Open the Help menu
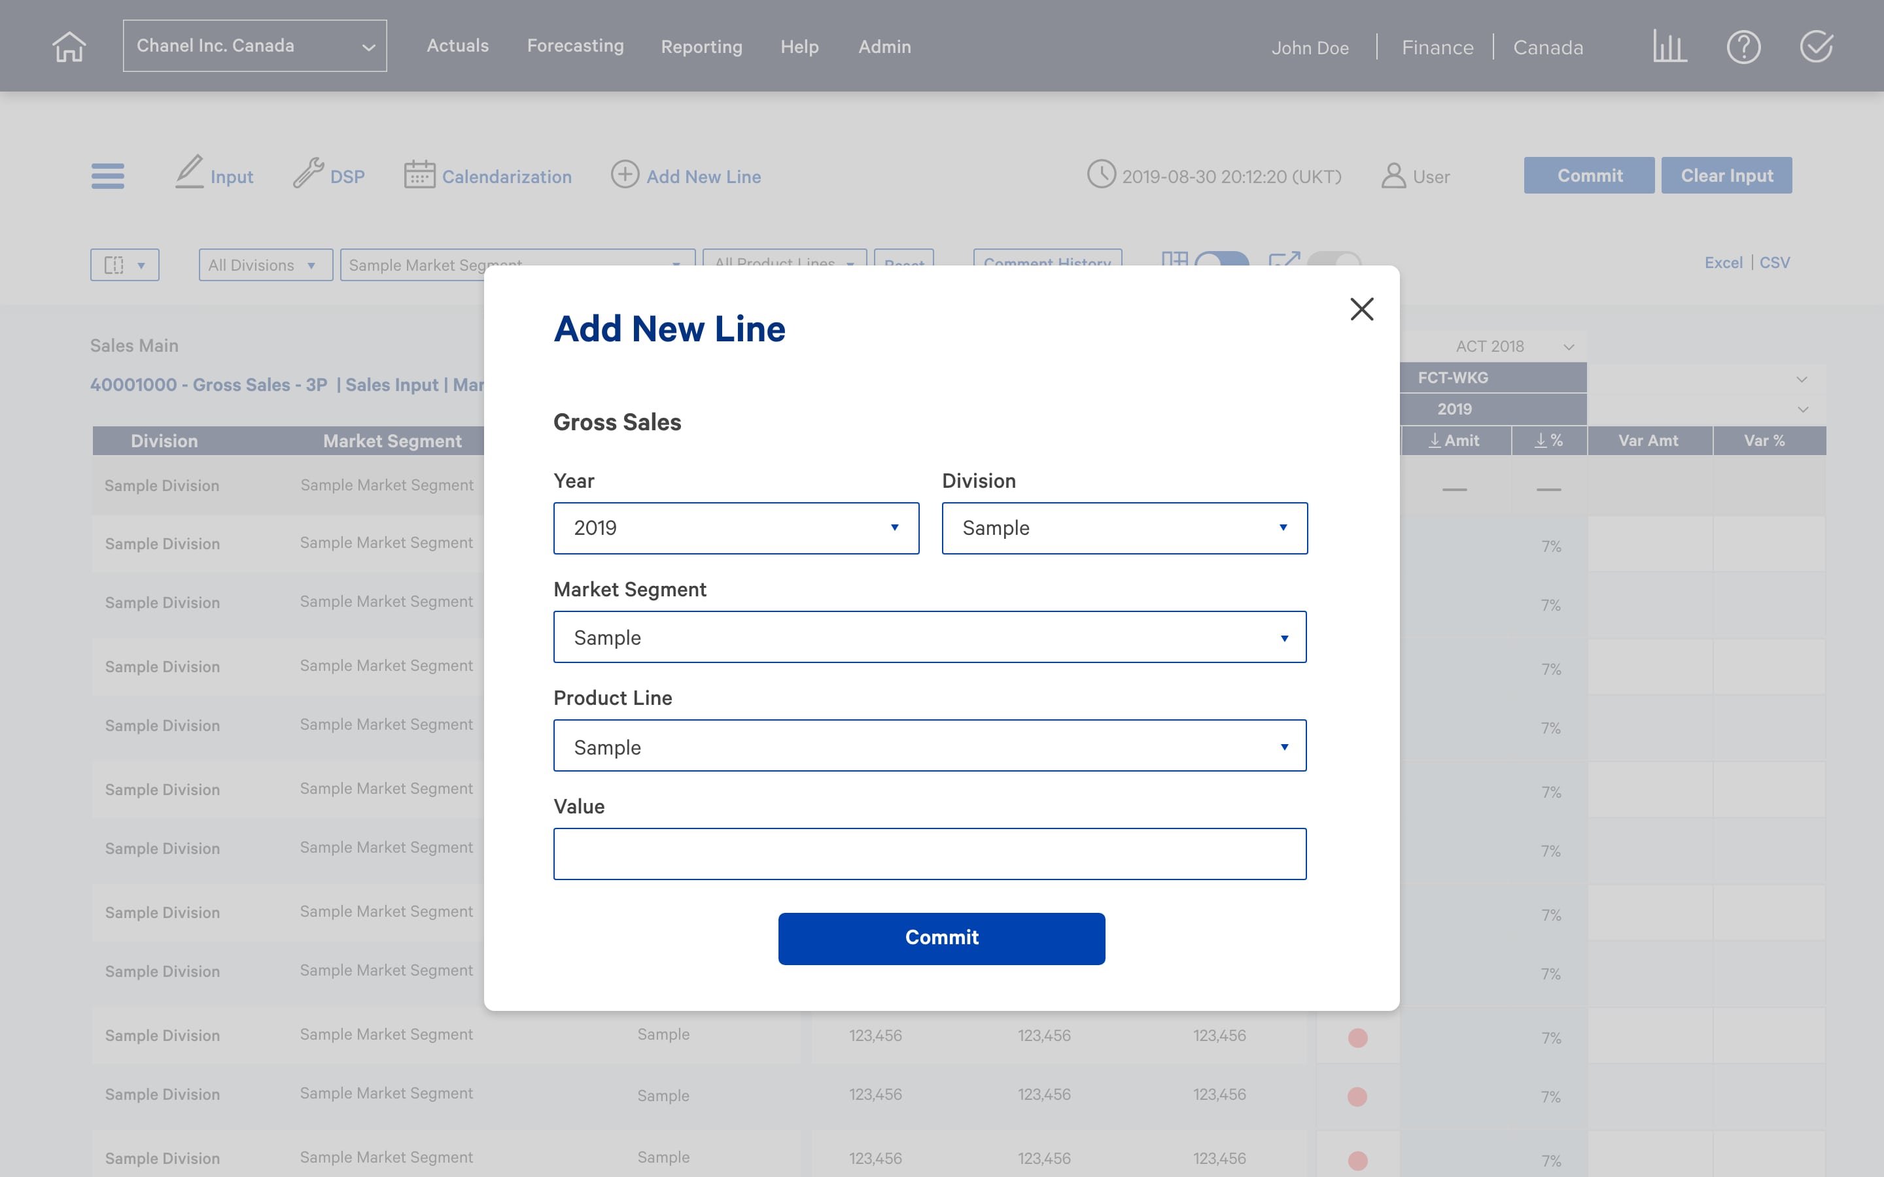 tap(799, 46)
